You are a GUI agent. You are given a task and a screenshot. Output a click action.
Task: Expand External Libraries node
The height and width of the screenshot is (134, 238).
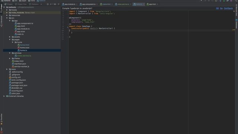[x=4, y=96]
